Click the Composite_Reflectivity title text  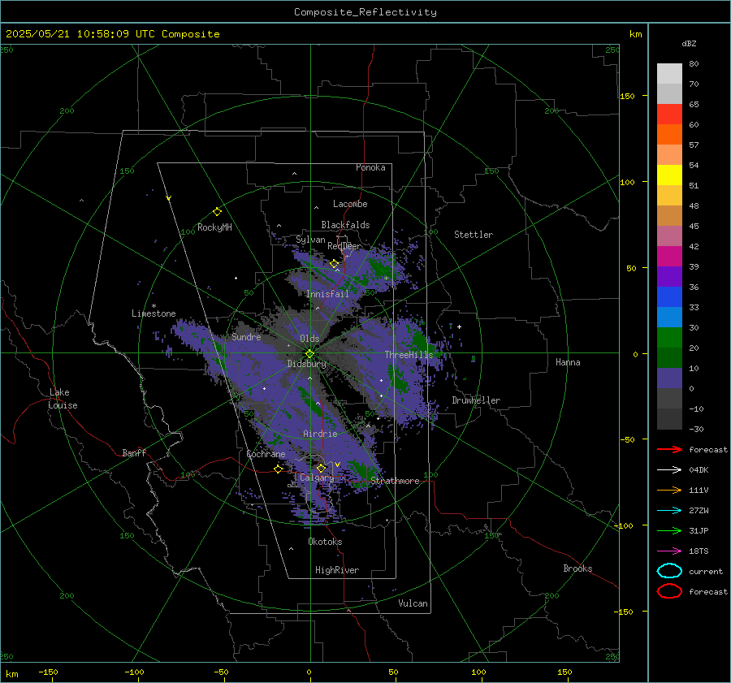point(365,12)
